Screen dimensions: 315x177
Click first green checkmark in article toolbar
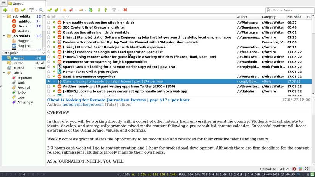50,10
